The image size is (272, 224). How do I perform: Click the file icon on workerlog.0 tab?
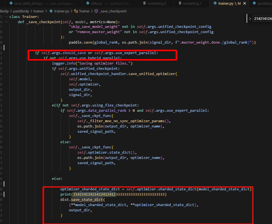click(x=144, y=3)
